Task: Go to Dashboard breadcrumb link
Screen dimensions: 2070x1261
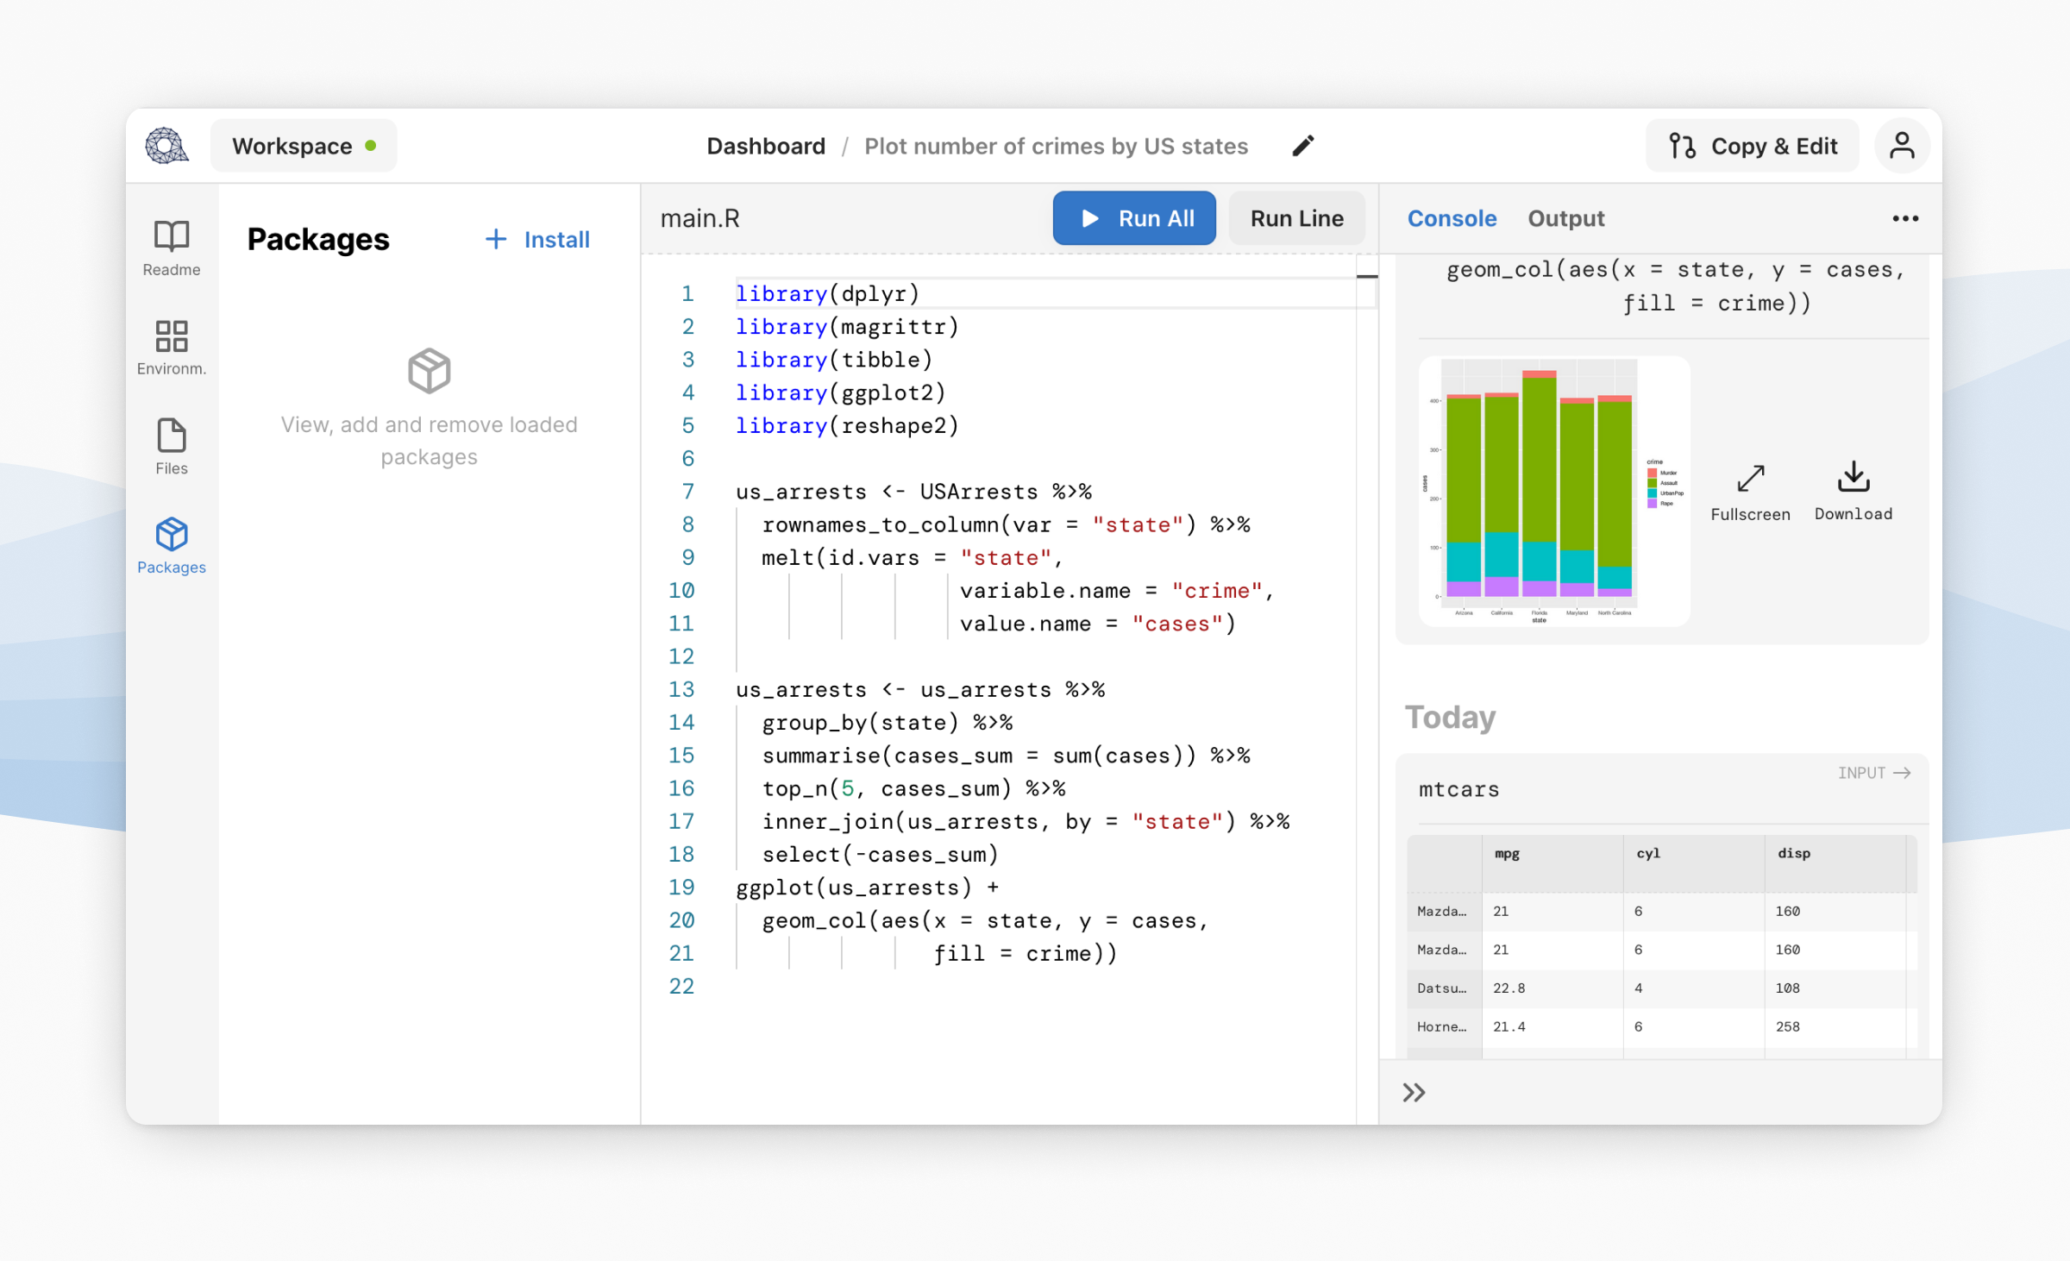Action: click(766, 146)
